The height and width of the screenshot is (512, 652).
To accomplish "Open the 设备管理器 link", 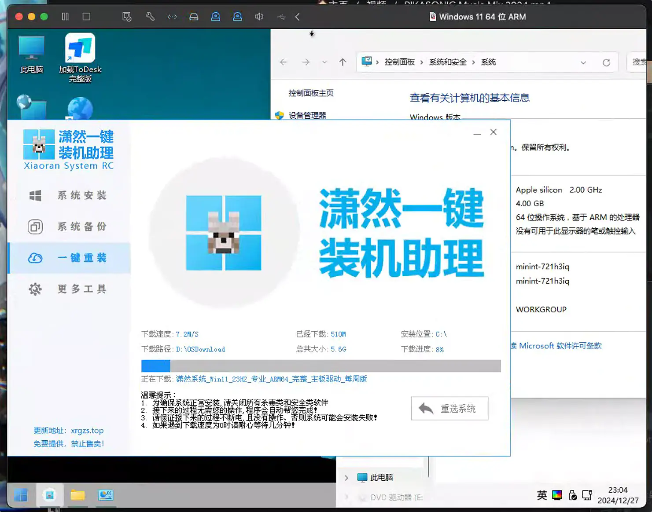I will [x=307, y=115].
